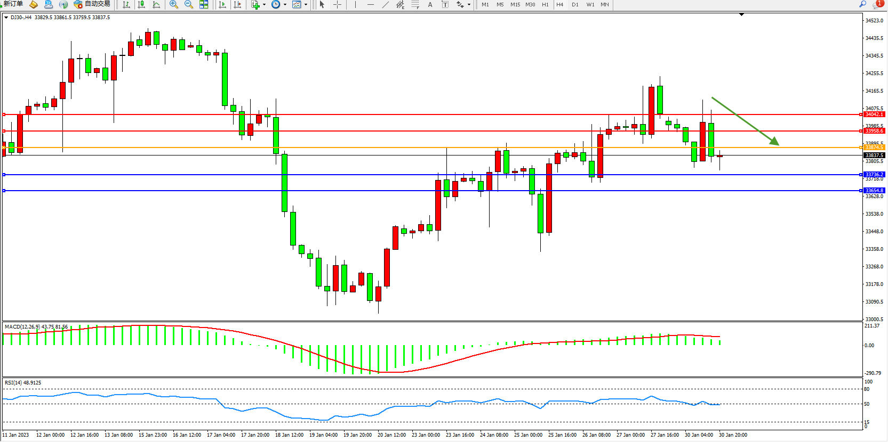Toggle chart shift button
Screen dimensions: 888x442
click(237, 5)
